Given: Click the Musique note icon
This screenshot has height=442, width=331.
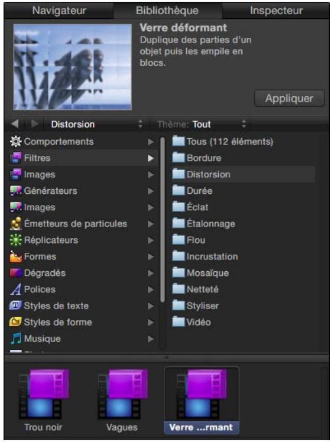Looking at the screenshot, I should [15, 339].
